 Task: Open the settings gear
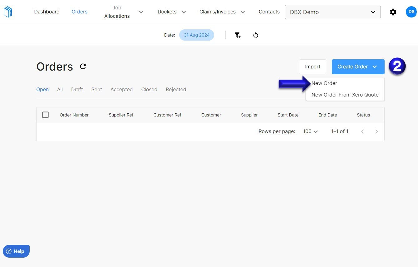[x=393, y=12]
